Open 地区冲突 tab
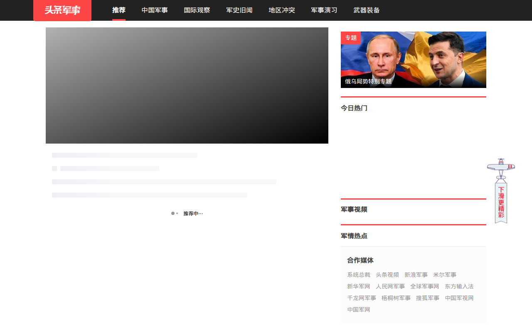The image size is (532, 332). [x=282, y=10]
